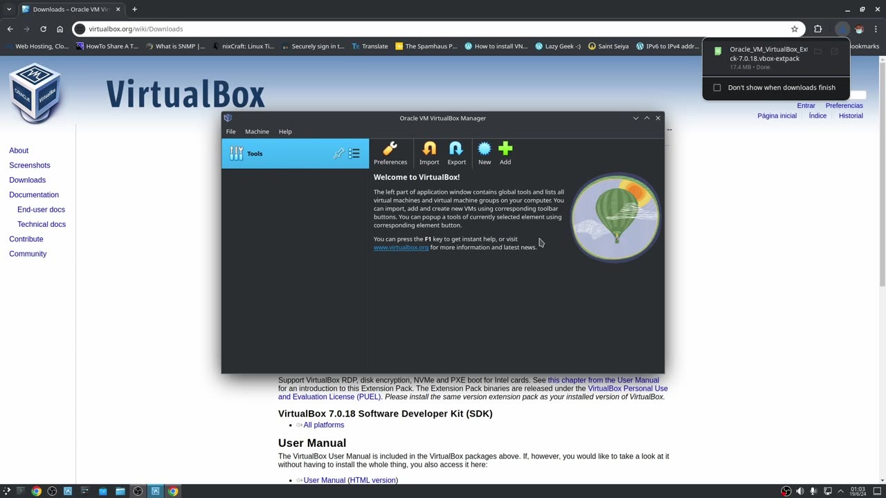Screen dimensions: 886x498
Task: Open the nixCraft: Linux Ti... bookmark
Action: (x=244, y=46)
